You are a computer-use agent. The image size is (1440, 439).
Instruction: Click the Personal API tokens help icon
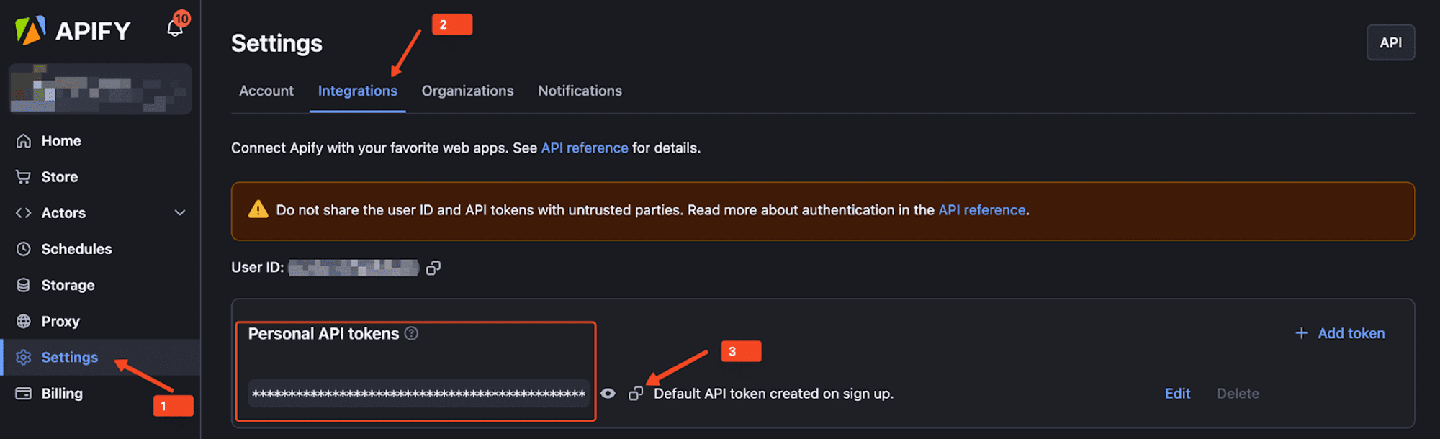[x=411, y=333]
